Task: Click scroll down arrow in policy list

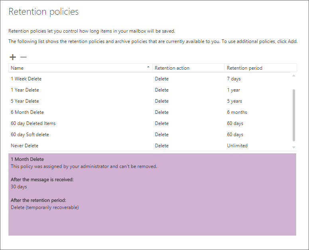Action: point(294,147)
